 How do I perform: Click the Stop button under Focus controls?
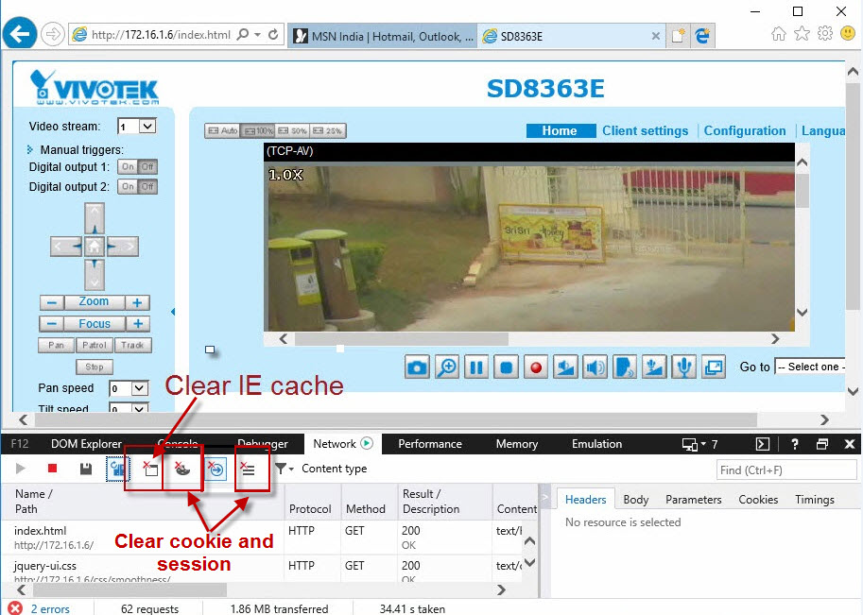tap(94, 366)
